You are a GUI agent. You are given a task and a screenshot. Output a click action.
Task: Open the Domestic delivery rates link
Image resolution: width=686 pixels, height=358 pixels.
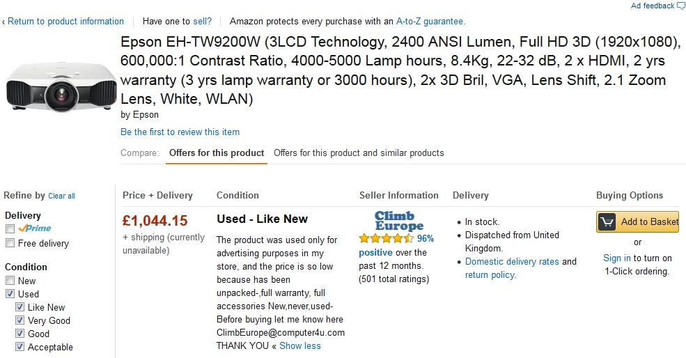point(512,262)
